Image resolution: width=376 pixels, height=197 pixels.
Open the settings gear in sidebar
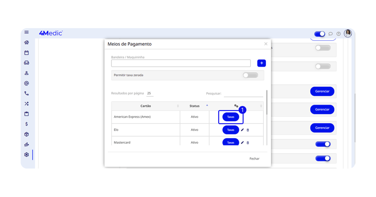pyautogui.click(x=26, y=155)
